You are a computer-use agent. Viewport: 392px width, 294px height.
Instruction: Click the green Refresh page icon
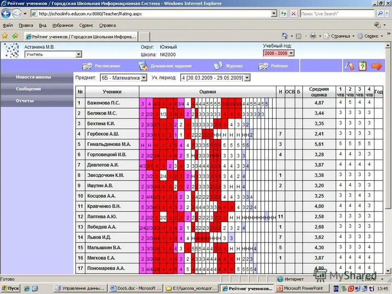coord(283,13)
